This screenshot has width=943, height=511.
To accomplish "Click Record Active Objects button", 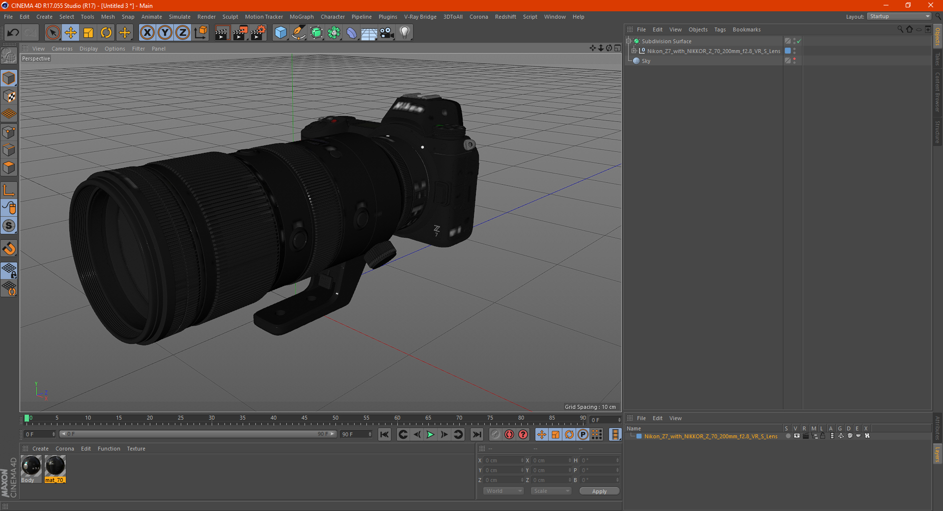I will [495, 434].
